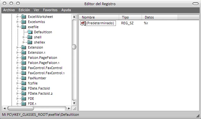Click the tree scroll right arrow
The image size is (201, 119).
69,108
